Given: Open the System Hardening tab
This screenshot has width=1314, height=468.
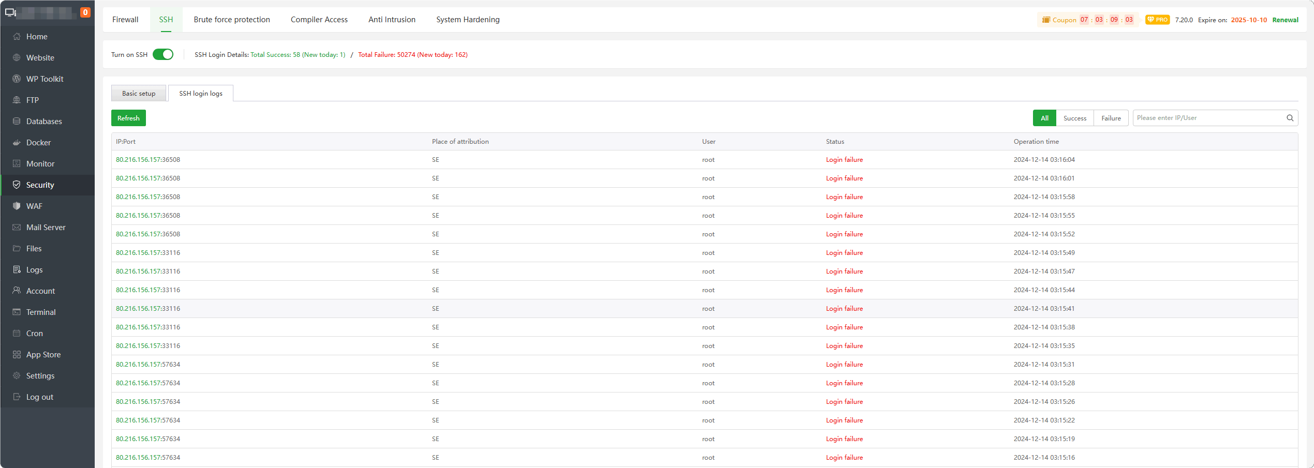Looking at the screenshot, I should coord(468,20).
